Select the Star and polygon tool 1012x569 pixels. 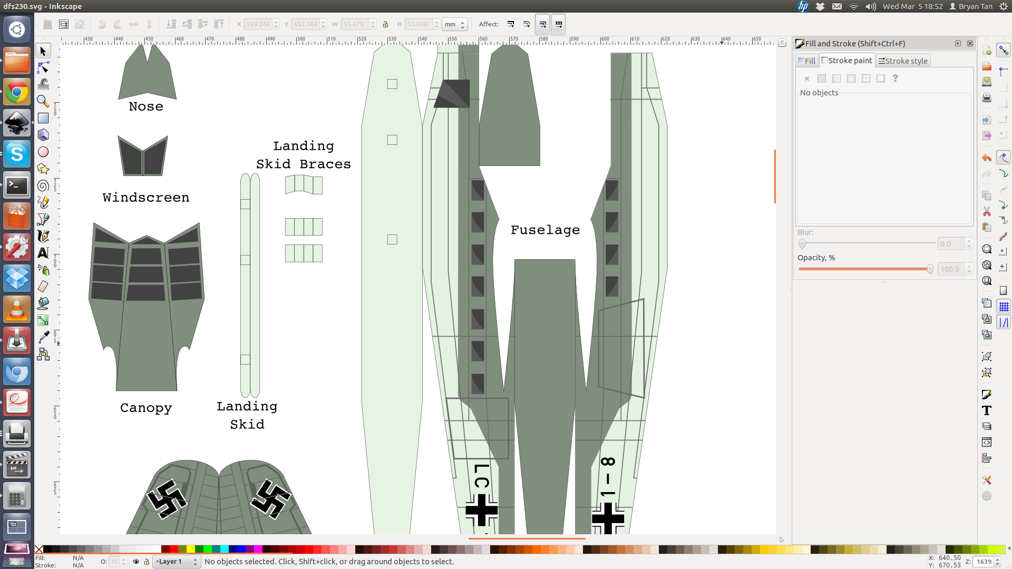43,169
